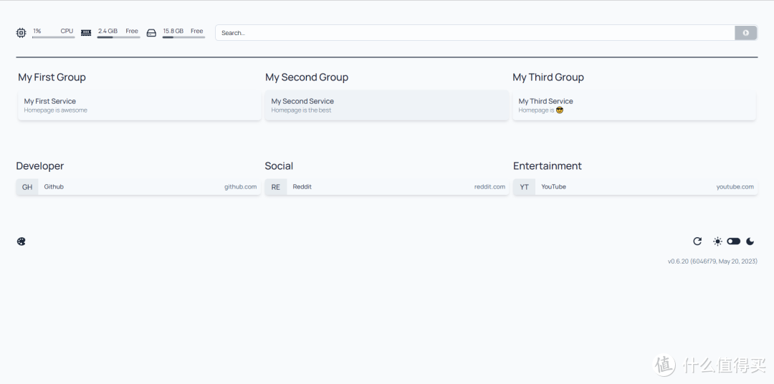
Task: Open the Reddit bookmark
Action: [387, 187]
